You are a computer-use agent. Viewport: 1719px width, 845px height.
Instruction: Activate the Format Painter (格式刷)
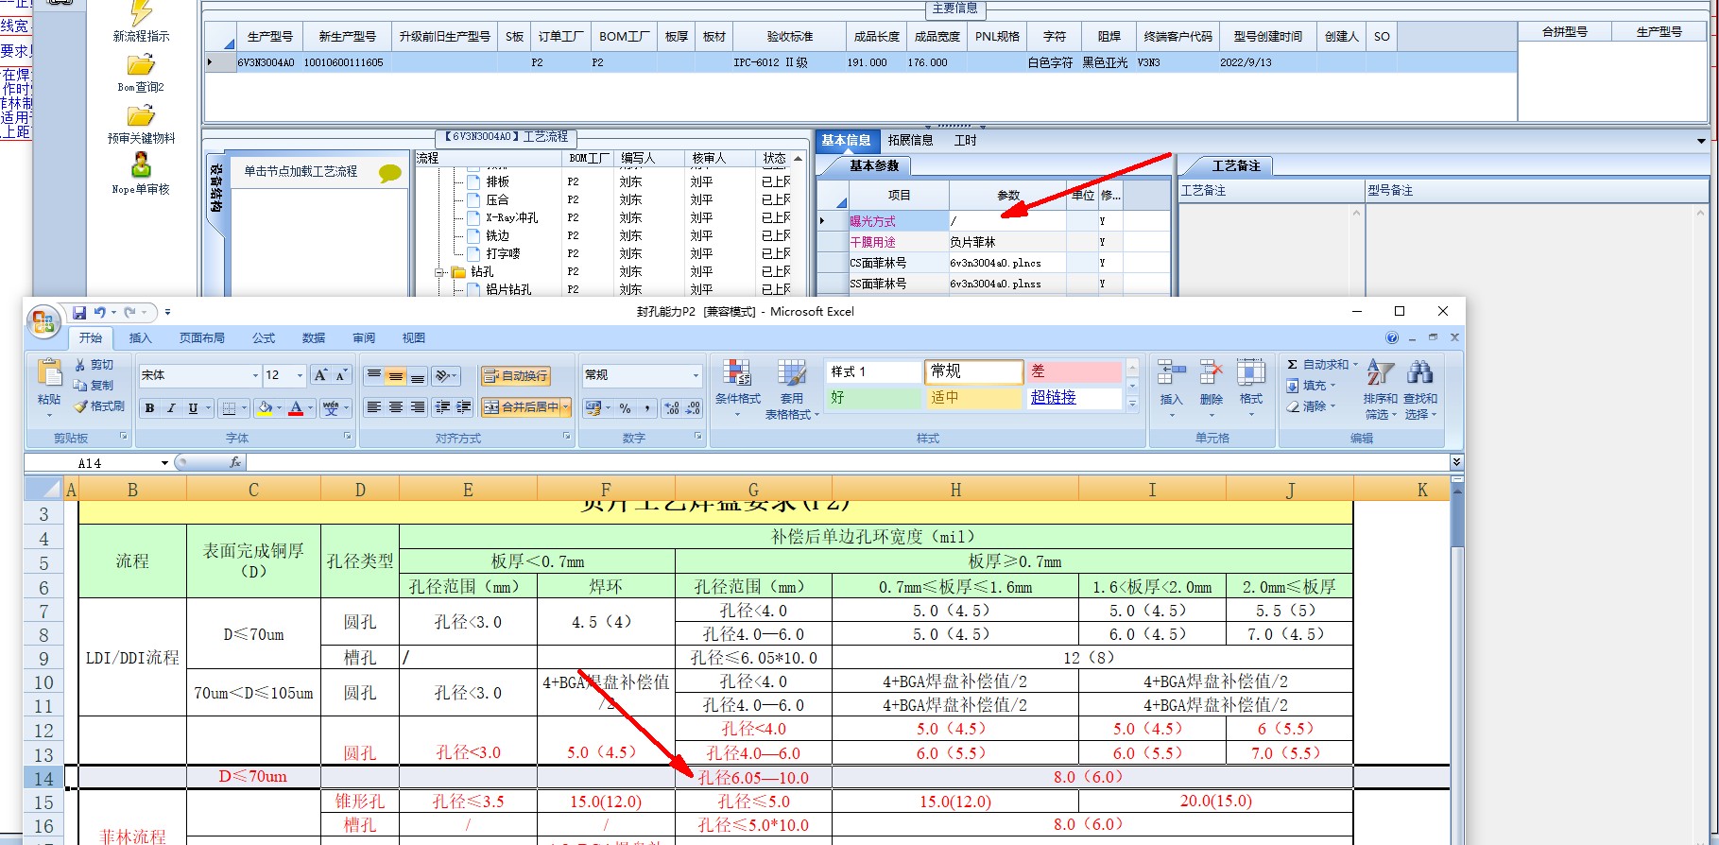coord(99,406)
